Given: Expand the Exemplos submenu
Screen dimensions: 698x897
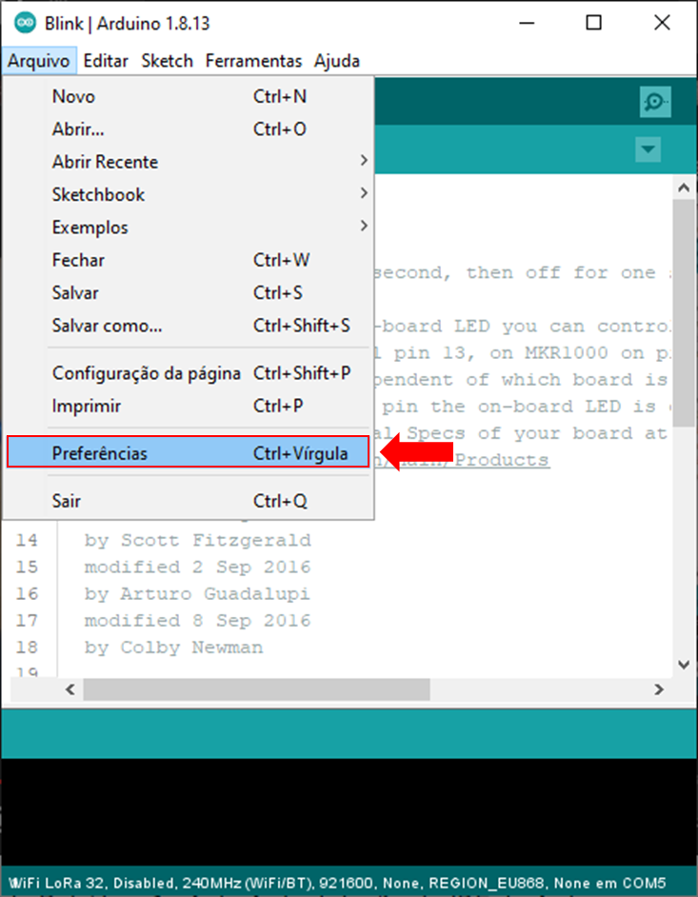Looking at the screenshot, I should pyautogui.click(x=188, y=228).
